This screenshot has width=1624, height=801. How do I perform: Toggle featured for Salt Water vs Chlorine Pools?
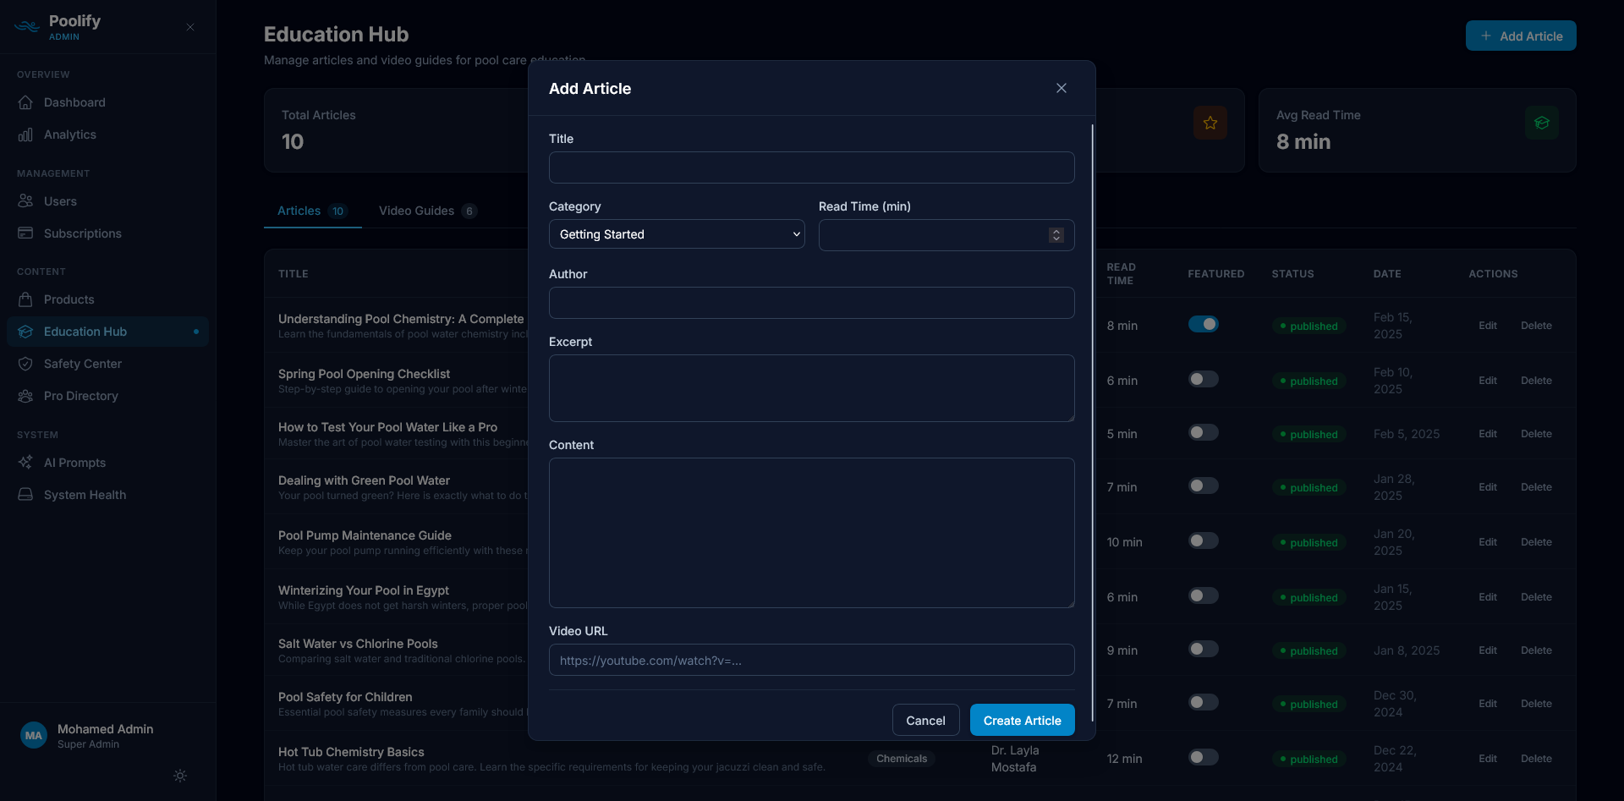tap(1204, 649)
